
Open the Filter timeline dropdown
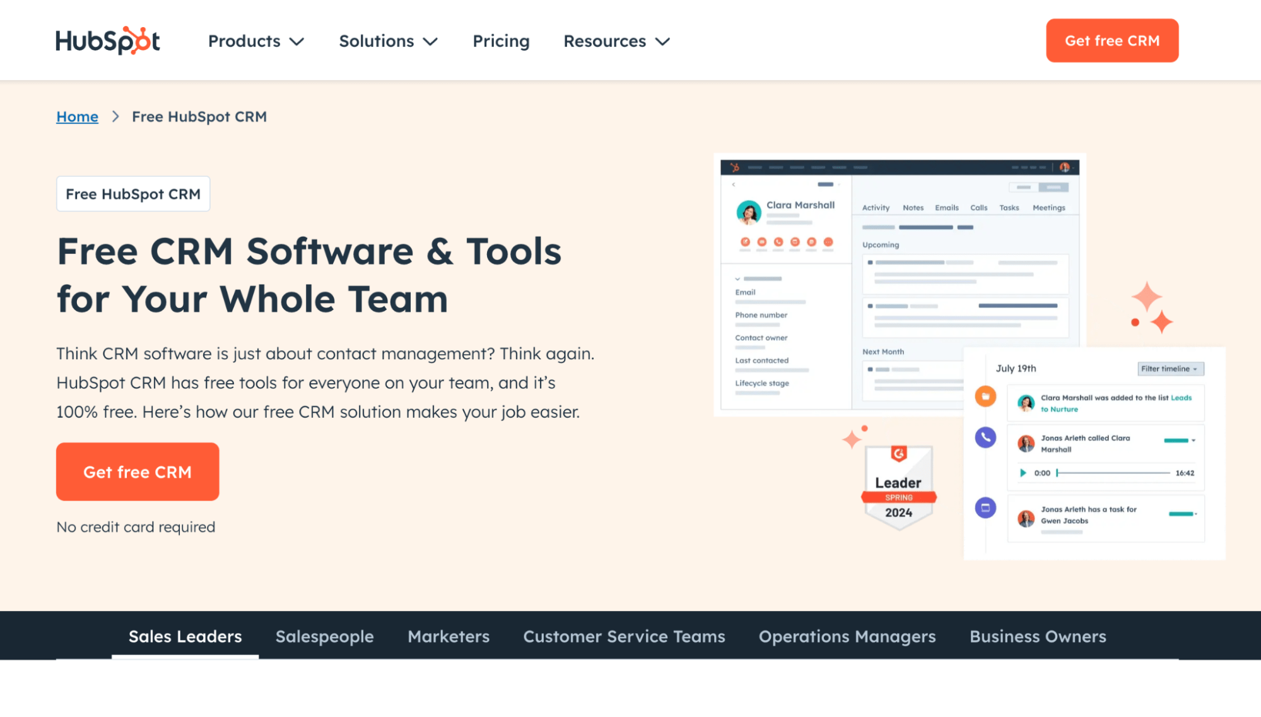click(x=1170, y=369)
